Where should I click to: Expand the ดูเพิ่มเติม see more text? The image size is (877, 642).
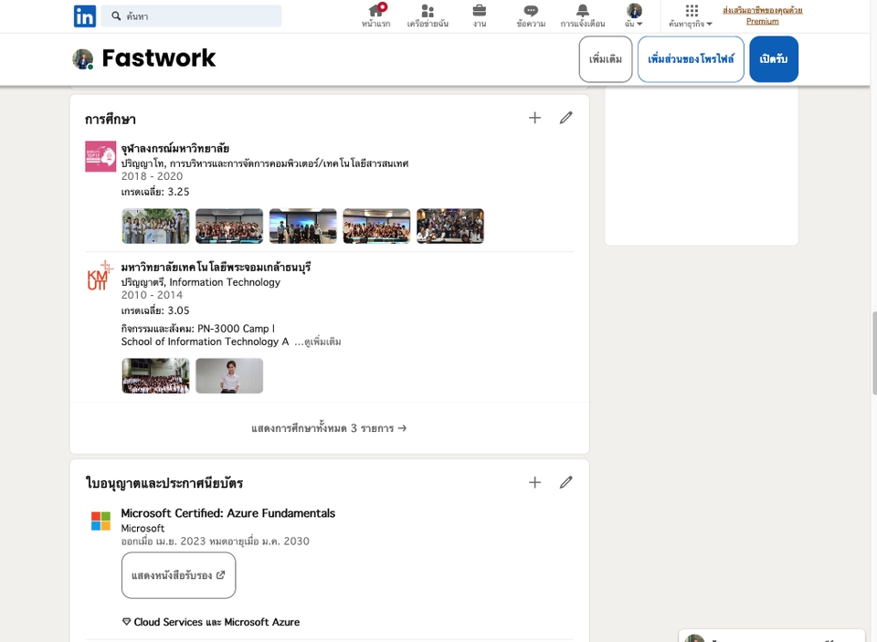coord(318,342)
